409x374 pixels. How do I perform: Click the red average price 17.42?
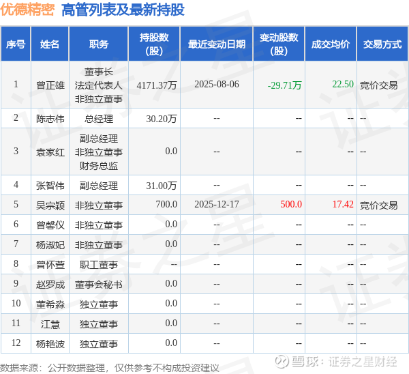[343, 204]
